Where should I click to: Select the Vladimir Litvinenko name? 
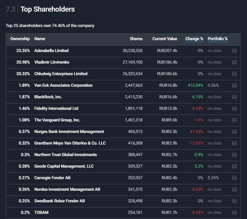coord(52,62)
